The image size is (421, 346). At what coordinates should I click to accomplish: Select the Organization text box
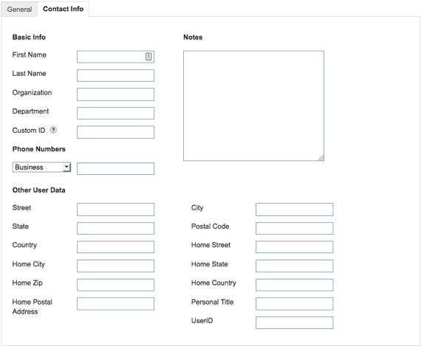point(115,94)
